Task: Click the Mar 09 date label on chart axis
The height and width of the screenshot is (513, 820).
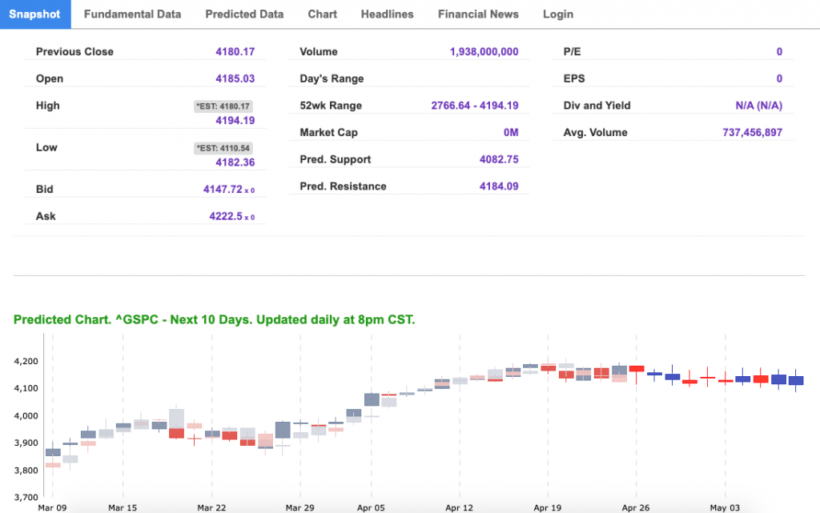Action: coord(51,507)
